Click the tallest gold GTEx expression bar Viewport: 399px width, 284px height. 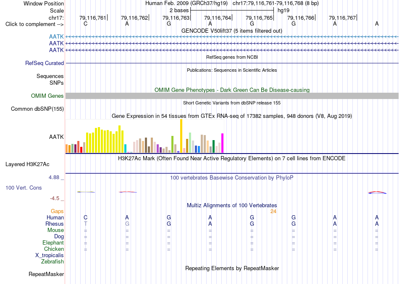(181, 136)
